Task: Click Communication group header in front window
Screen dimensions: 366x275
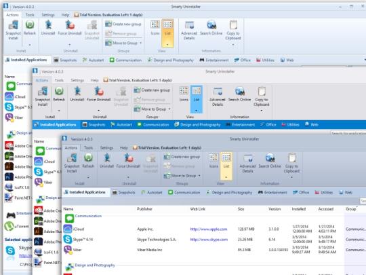Action: pos(88,216)
